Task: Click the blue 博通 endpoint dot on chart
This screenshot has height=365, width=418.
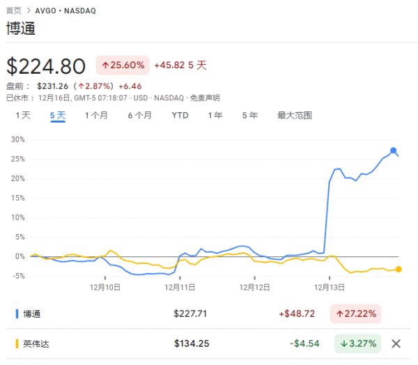Action: (x=394, y=150)
